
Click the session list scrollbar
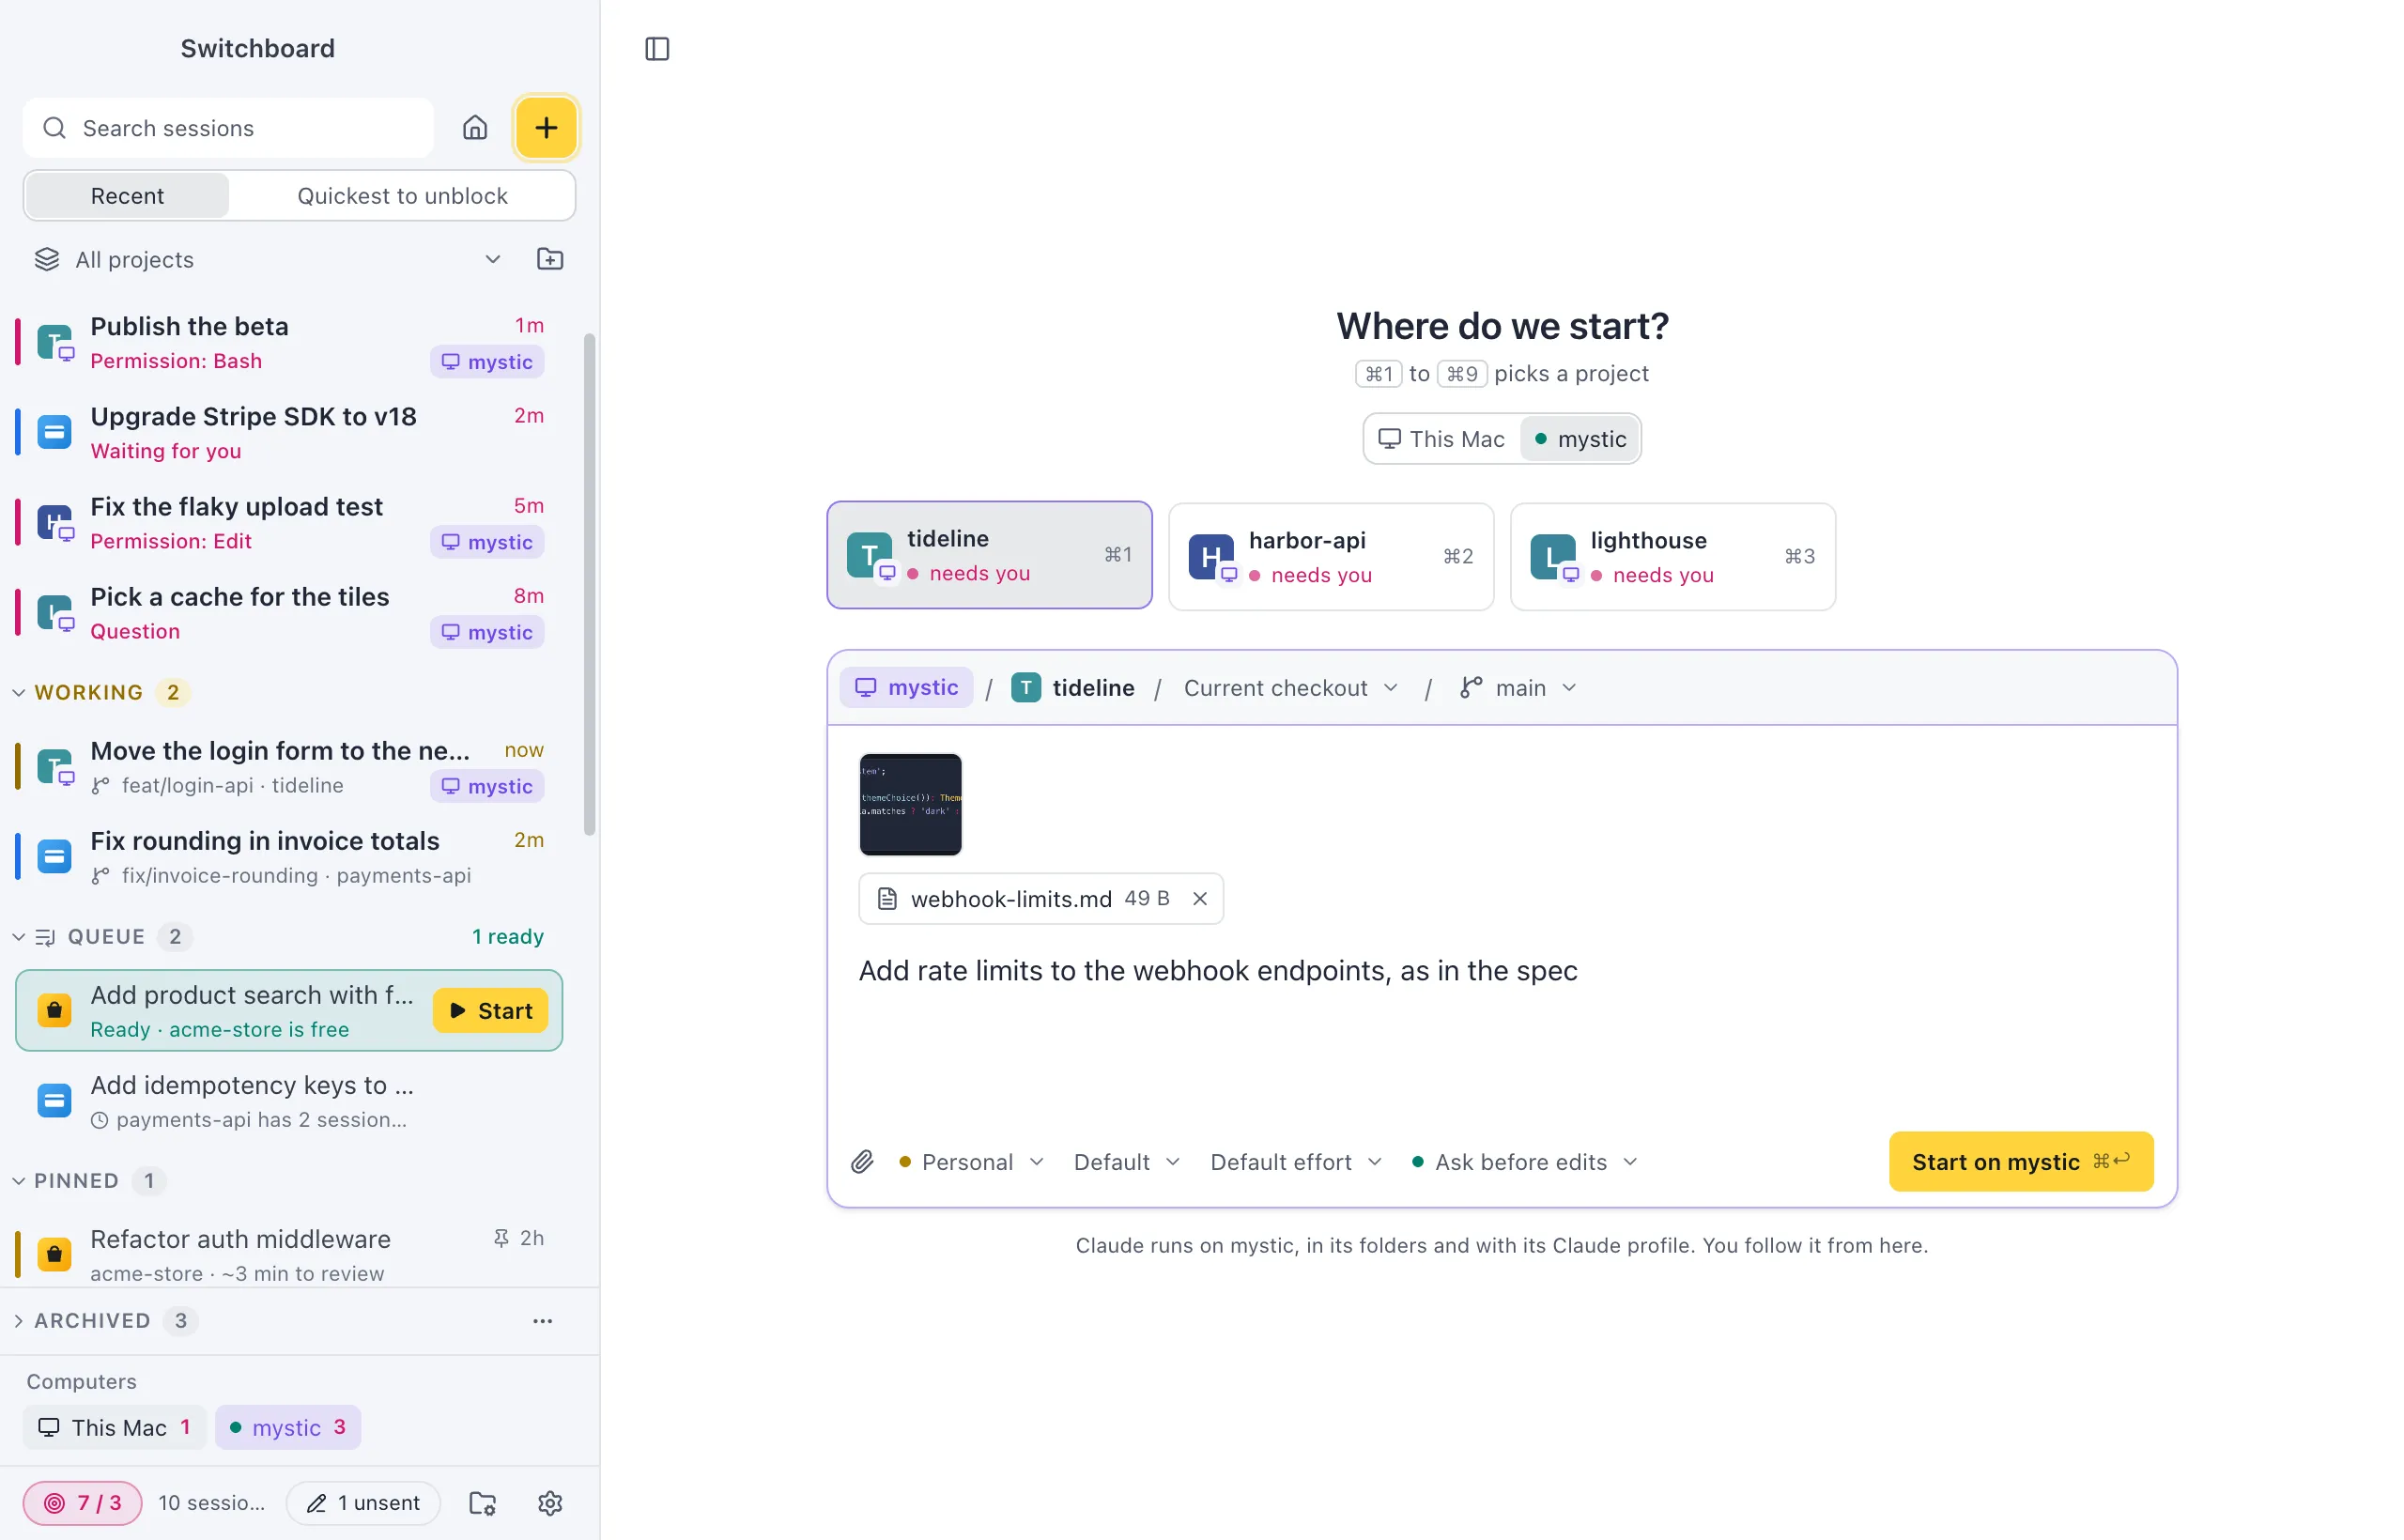[x=590, y=585]
